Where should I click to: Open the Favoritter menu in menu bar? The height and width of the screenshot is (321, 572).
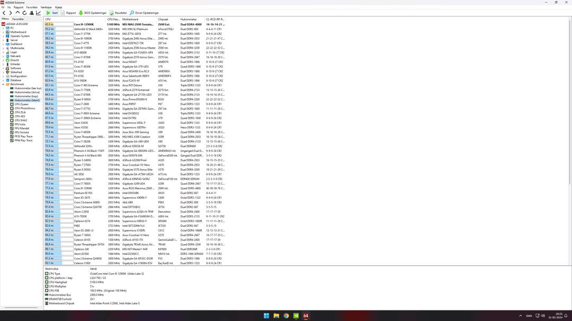(x=32, y=7)
